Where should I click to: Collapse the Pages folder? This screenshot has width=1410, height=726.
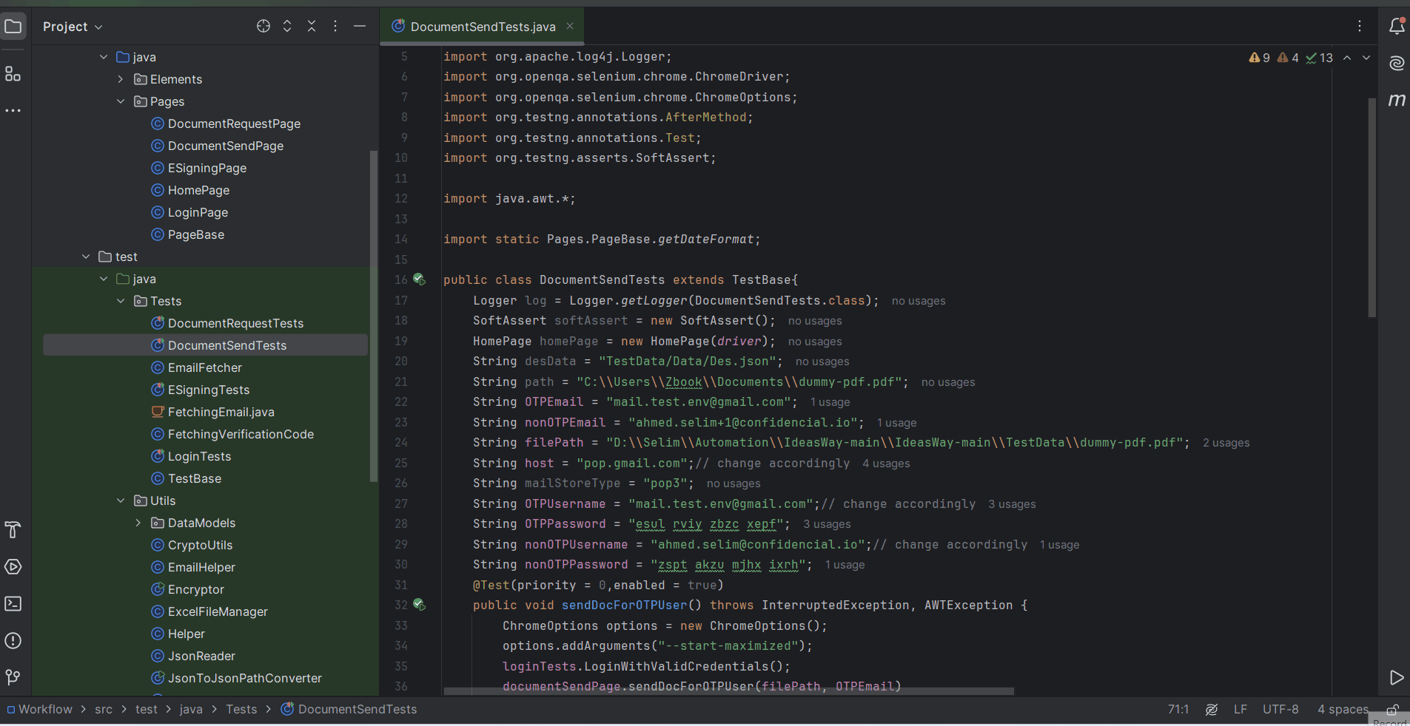coord(121,101)
